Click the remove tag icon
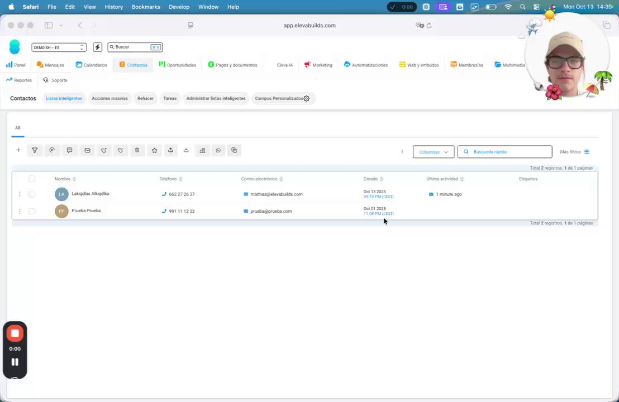The height and width of the screenshot is (402, 619). (121, 150)
